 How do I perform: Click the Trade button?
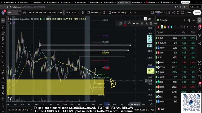(x=189, y=13)
